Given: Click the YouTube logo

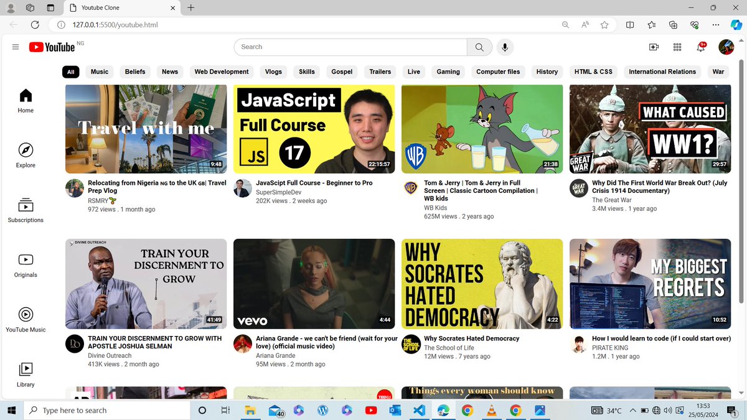Looking at the screenshot, I should click(52, 47).
